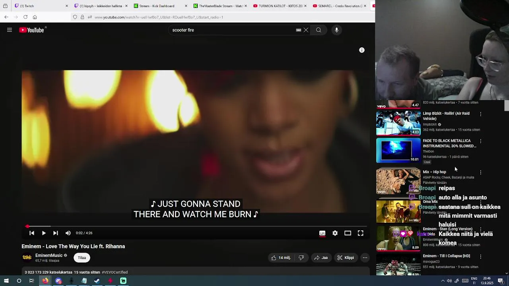Image resolution: width=509 pixels, height=286 pixels.
Task: Like the video with 14 milj.
Action: coord(282,258)
